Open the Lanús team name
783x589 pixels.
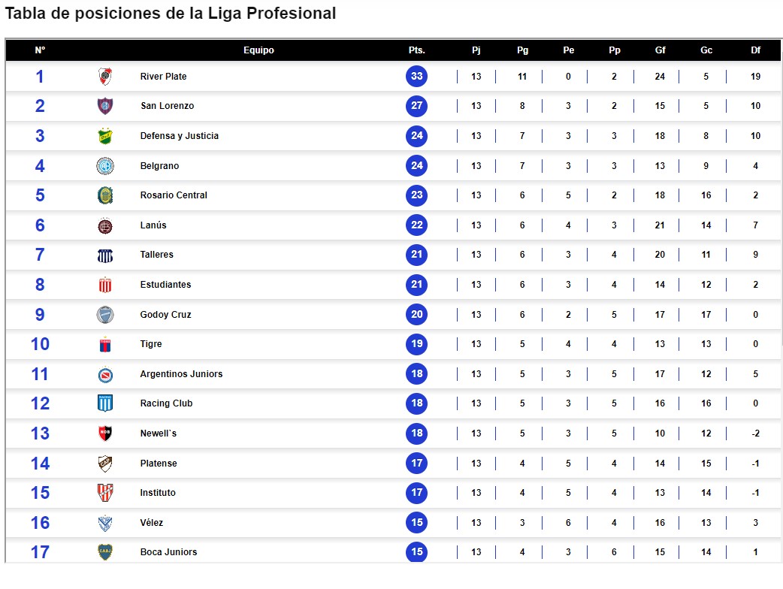[x=153, y=225]
